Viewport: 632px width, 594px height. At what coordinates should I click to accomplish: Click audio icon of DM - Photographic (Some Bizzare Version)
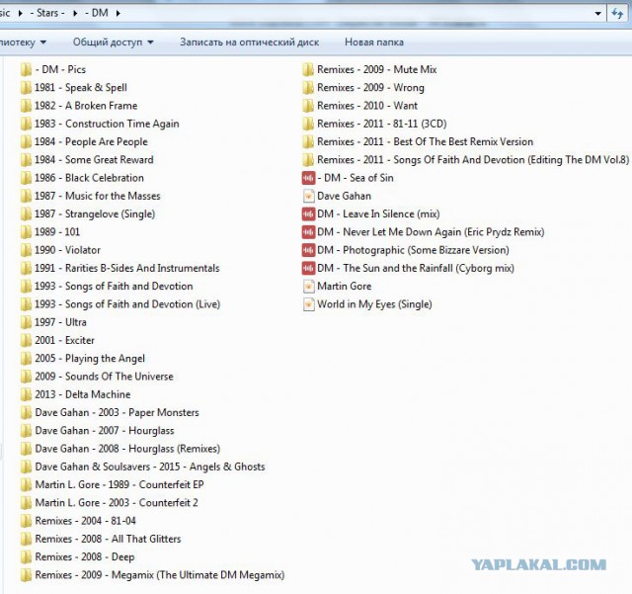pyautogui.click(x=308, y=250)
